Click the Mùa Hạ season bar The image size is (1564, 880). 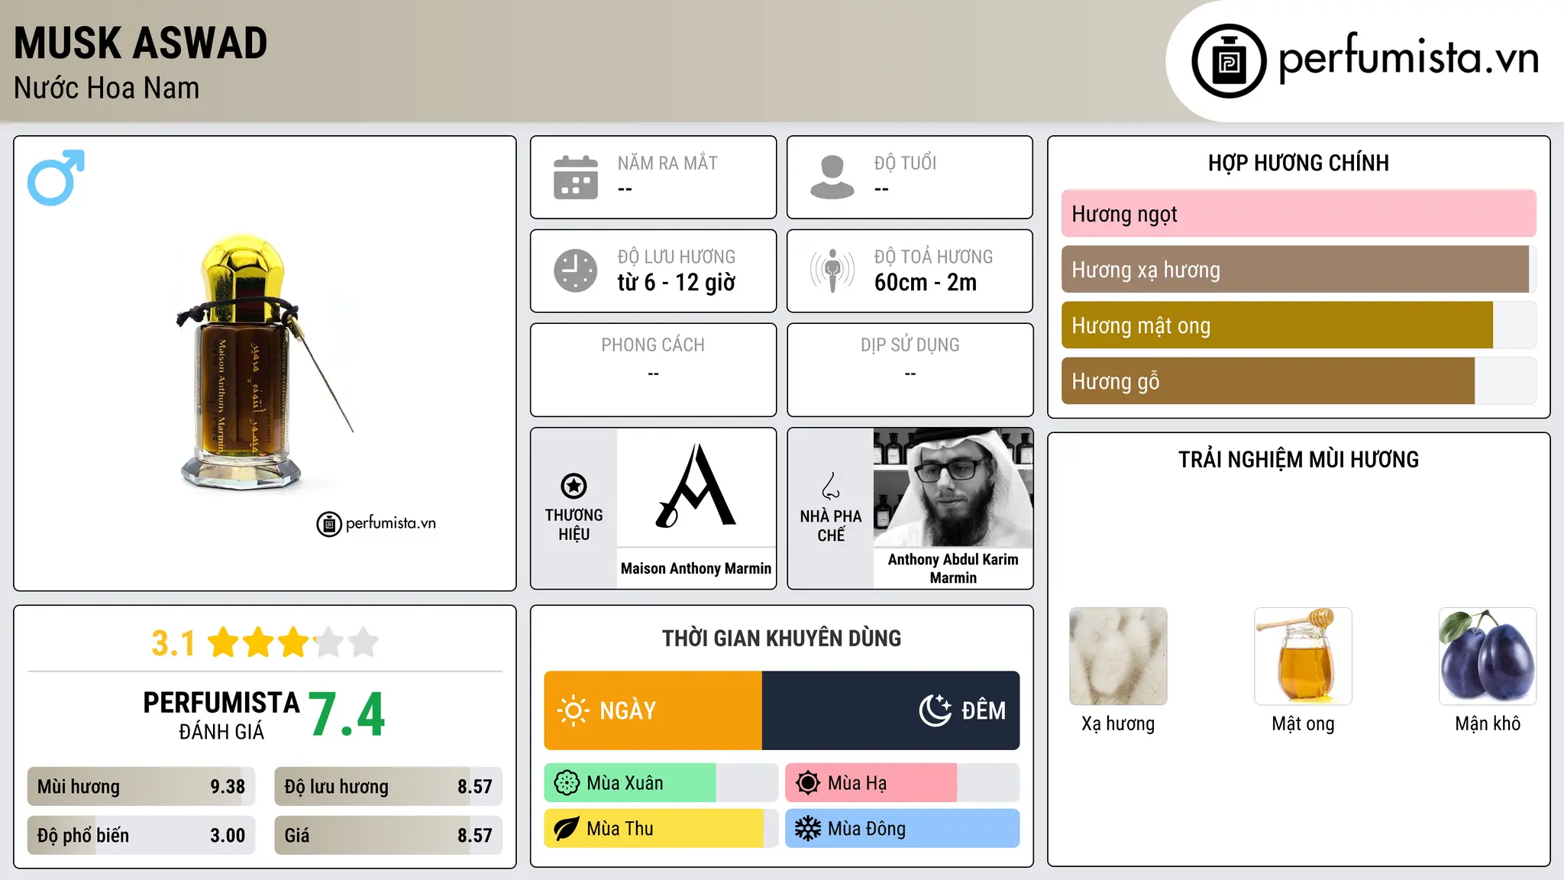(x=903, y=783)
